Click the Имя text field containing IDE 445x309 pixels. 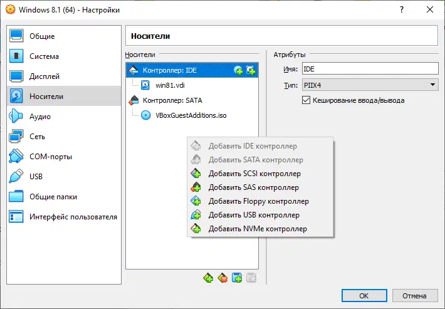pos(370,69)
